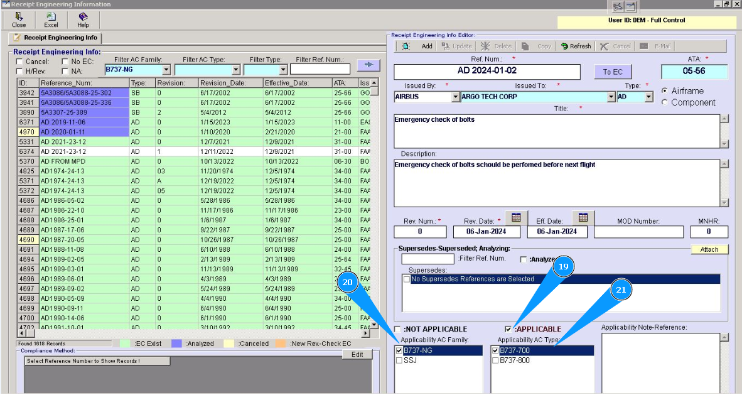The width and height of the screenshot is (742, 395).
Task: Check the NOT APPLICABLE checkbox
Action: tap(397, 330)
